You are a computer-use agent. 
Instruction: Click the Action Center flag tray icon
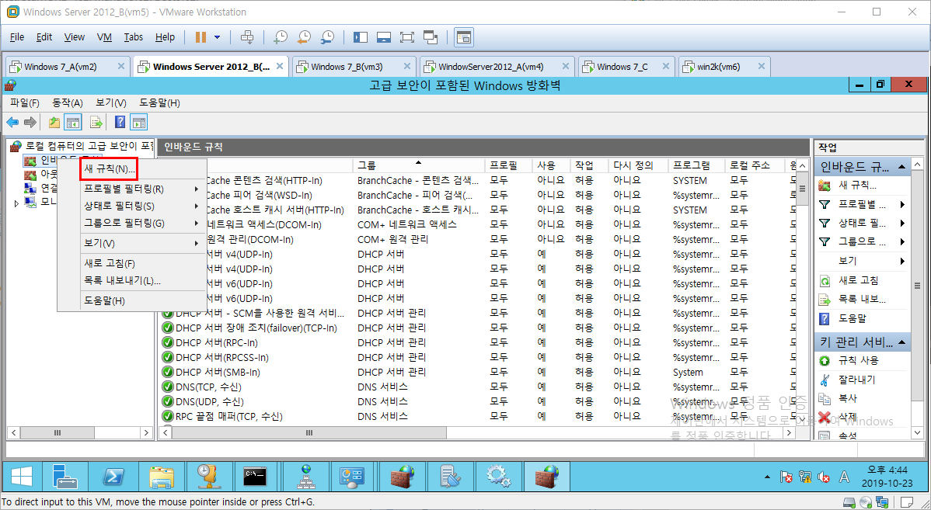[786, 477]
